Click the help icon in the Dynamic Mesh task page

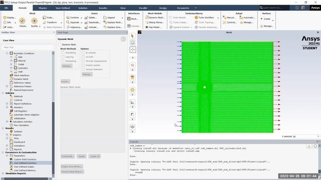(x=123, y=39)
